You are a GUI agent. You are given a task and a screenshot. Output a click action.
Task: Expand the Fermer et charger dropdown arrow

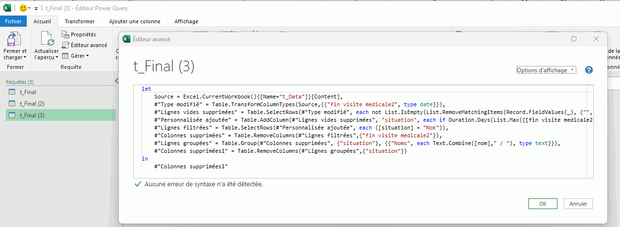click(x=25, y=57)
